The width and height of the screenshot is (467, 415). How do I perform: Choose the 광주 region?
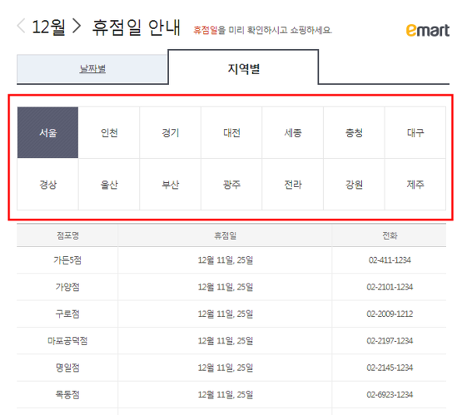click(x=231, y=185)
